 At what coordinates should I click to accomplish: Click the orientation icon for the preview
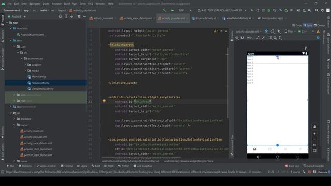pos(273,32)
